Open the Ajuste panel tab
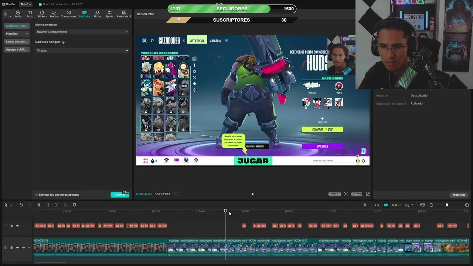 [109, 14]
